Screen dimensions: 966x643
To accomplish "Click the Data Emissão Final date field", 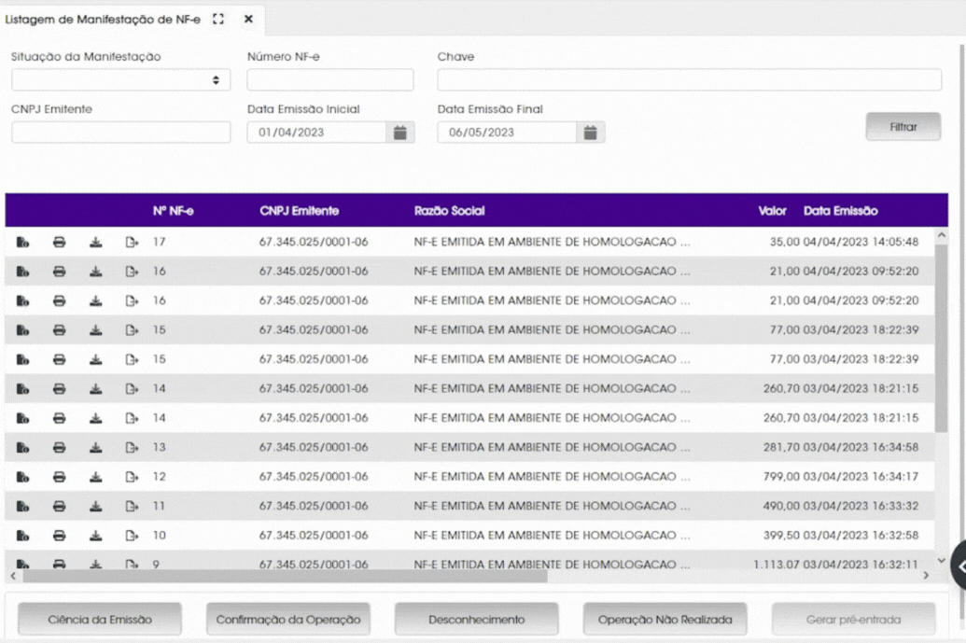I will 507,133.
